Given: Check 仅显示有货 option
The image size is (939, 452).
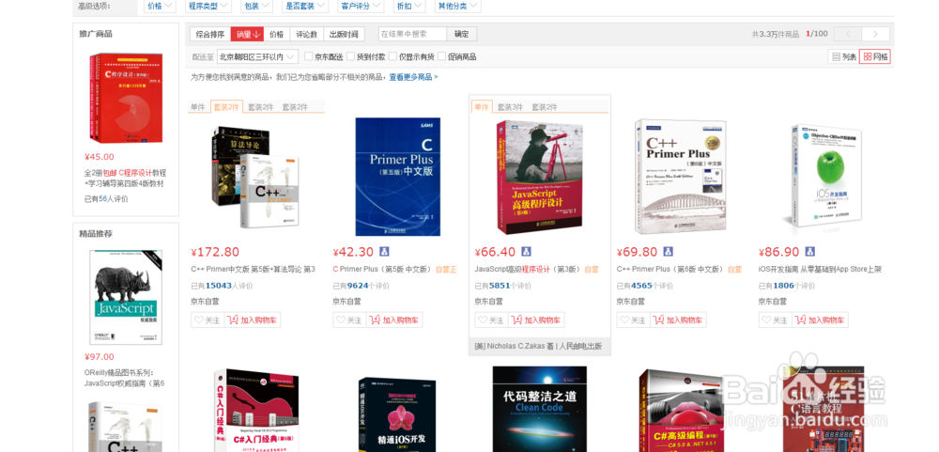Looking at the screenshot, I should click(393, 57).
